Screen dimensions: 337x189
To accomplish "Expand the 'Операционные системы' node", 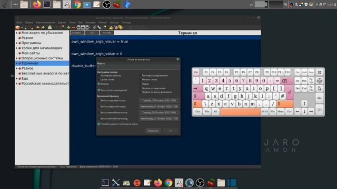I will pyautogui.click(x=17, y=58).
